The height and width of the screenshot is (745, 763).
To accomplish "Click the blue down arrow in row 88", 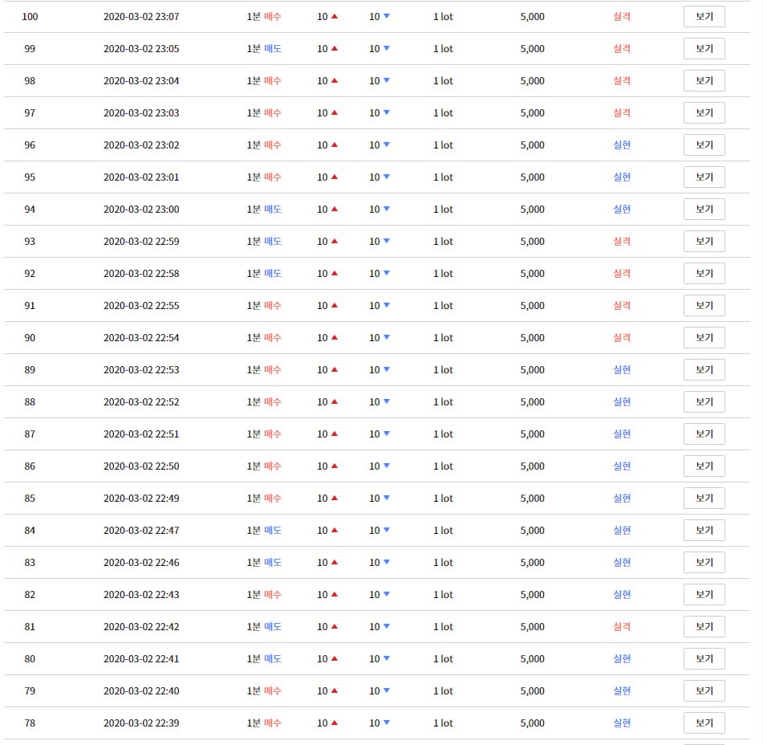I will 387,402.
